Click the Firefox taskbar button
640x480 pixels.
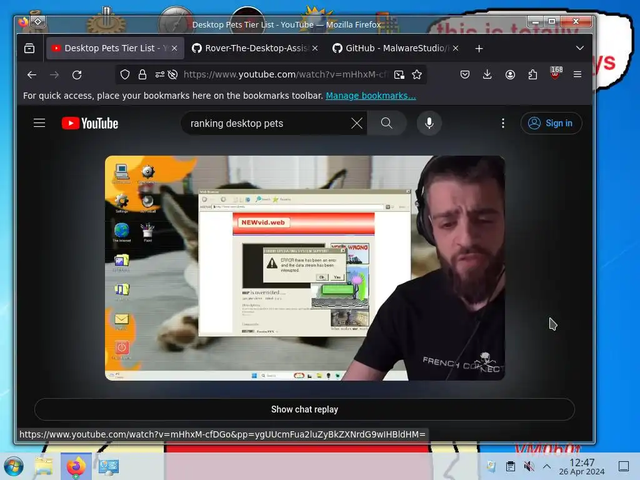coord(76,466)
